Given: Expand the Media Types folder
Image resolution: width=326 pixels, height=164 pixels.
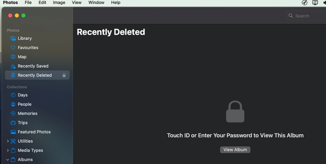Looking at the screenshot, I should coord(8,151).
